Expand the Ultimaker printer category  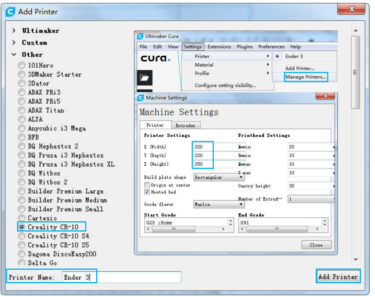coord(14,31)
